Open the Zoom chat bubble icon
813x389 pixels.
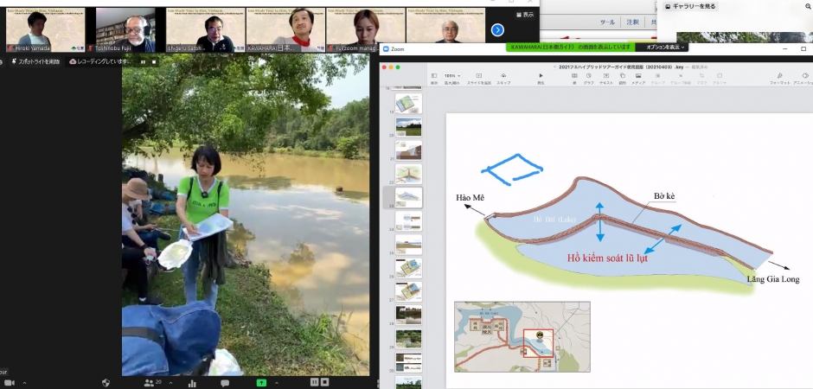coord(225,383)
